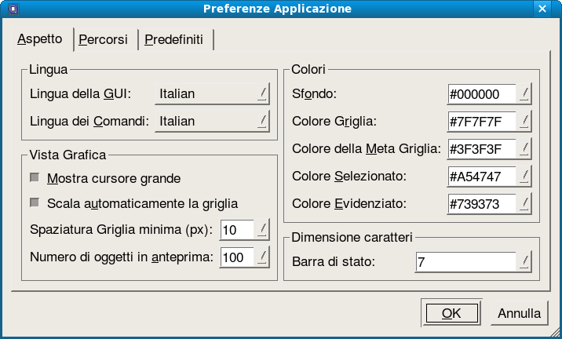Click the Annulla button
The height and width of the screenshot is (339, 562).
point(520,313)
